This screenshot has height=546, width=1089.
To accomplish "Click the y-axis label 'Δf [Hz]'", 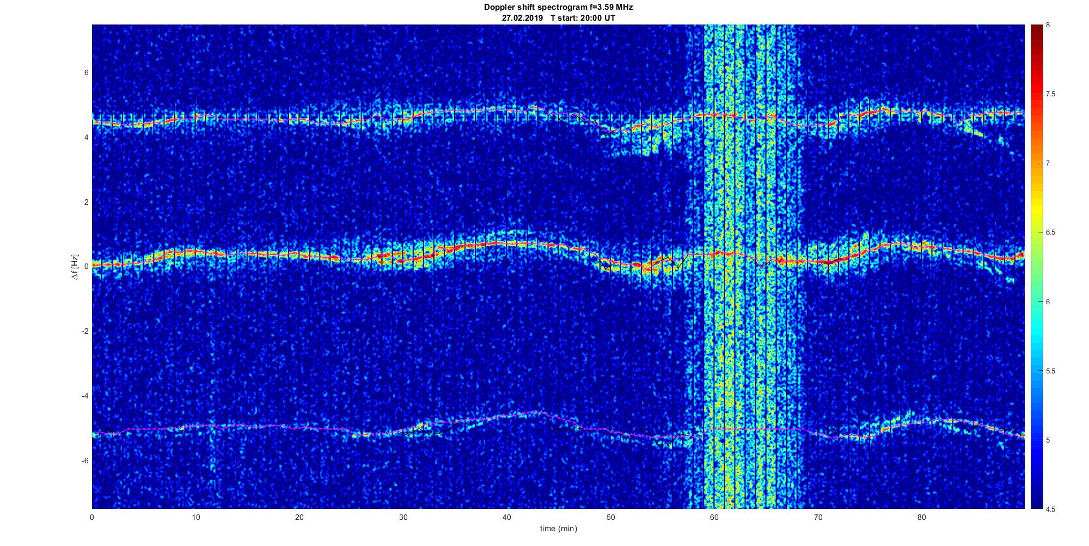I will pos(75,267).
